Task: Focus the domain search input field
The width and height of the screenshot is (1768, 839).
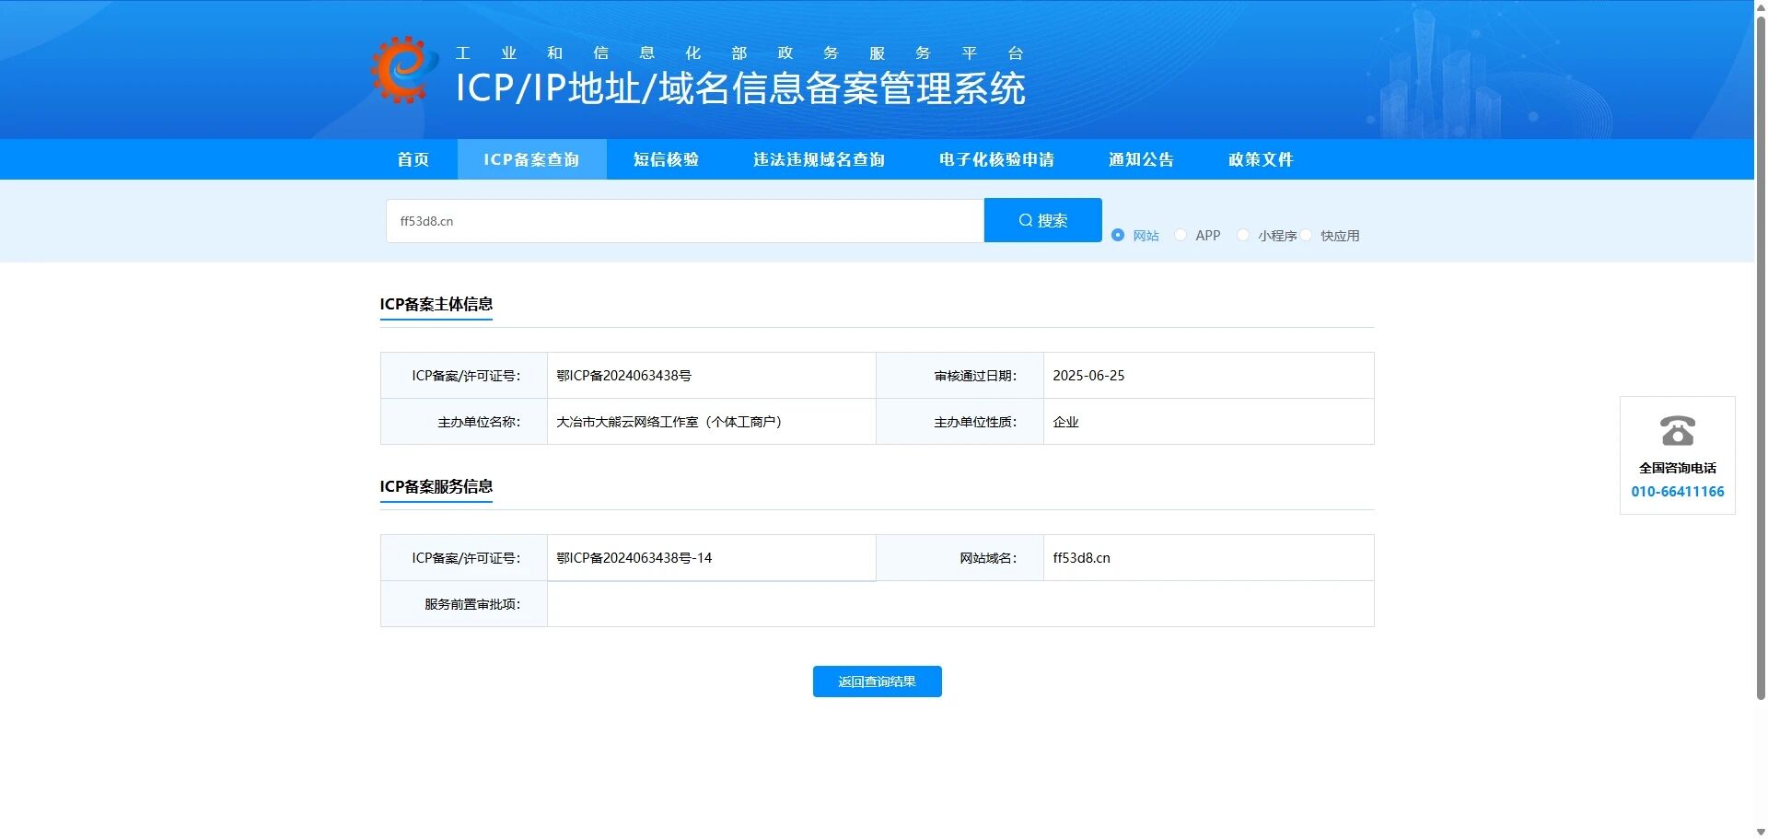Action: (x=685, y=221)
